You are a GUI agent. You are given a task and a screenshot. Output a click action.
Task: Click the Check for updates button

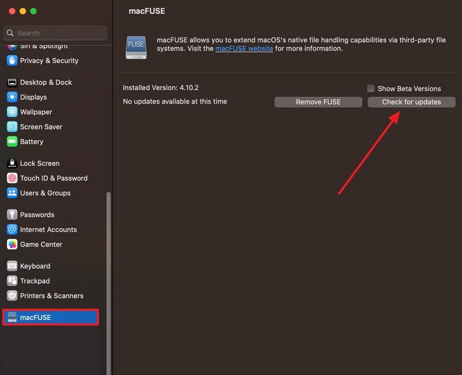[411, 102]
